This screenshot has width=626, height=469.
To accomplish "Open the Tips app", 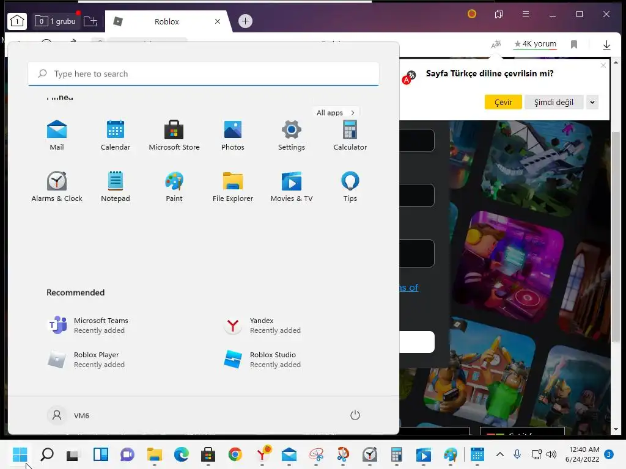I will tap(350, 187).
